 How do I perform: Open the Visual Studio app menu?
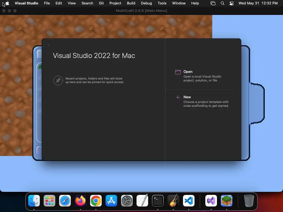[x=26, y=3]
